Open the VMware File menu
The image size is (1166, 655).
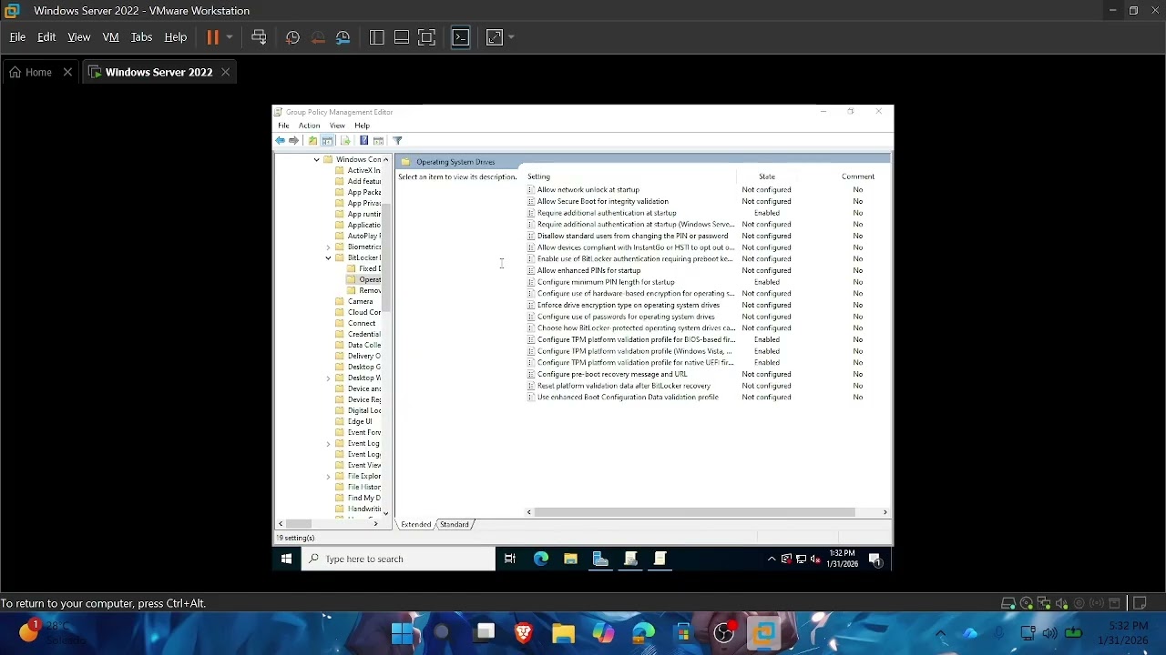17,37
